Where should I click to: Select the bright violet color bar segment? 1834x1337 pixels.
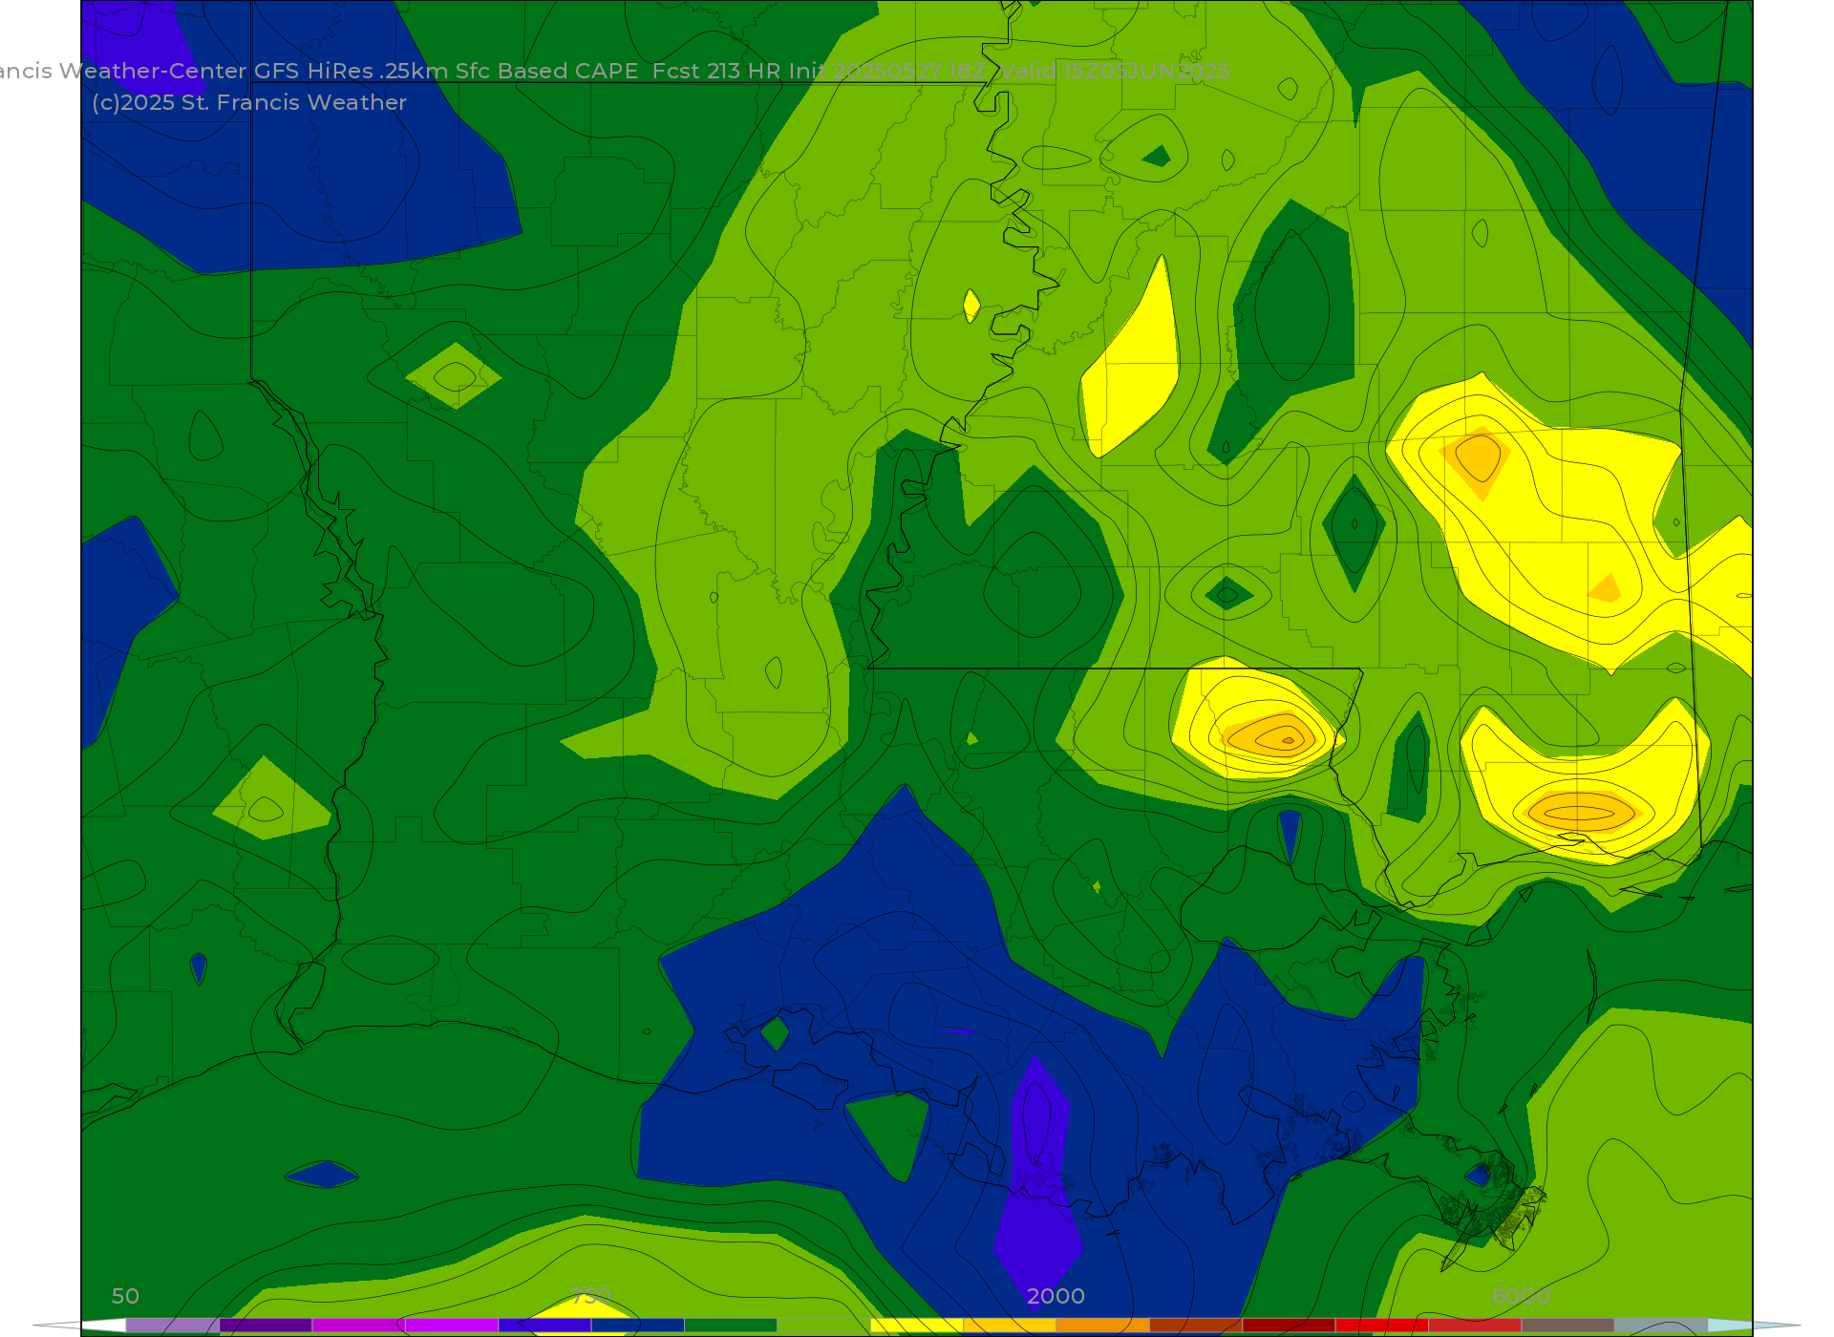[x=452, y=1326]
